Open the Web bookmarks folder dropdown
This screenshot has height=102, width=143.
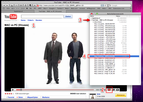pyautogui.click(x=67, y=8)
